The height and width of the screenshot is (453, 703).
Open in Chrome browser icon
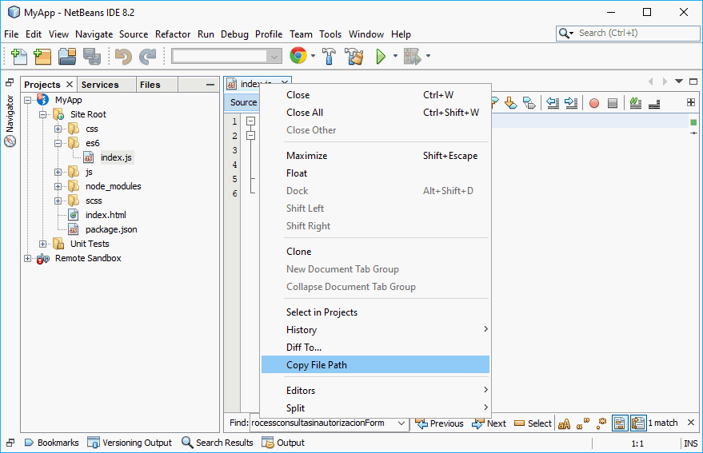(298, 56)
